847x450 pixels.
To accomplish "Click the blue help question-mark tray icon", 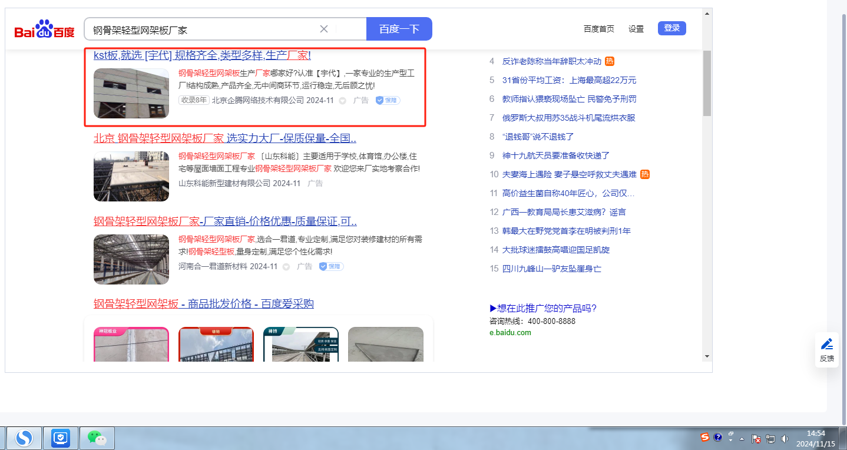I will tap(718, 437).
